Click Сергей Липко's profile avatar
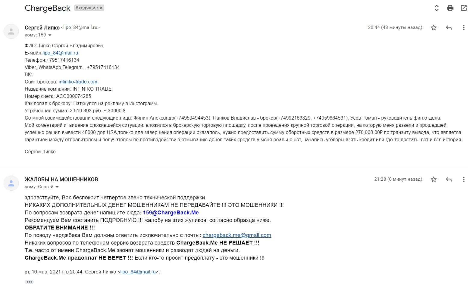The width and height of the screenshot is (473, 284). coord(11,31)
